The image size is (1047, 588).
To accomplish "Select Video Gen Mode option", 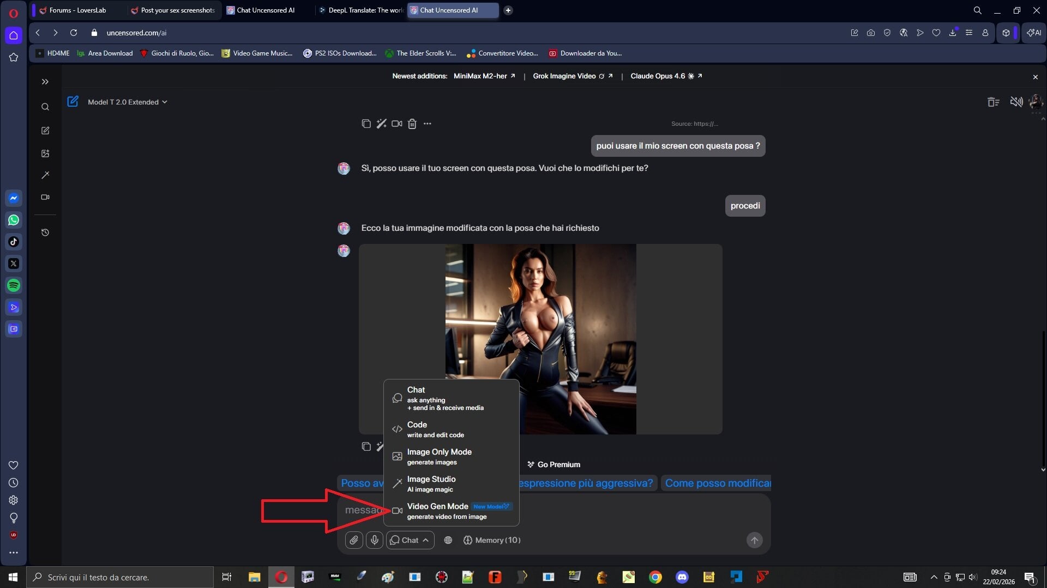I will pos(452,511).
